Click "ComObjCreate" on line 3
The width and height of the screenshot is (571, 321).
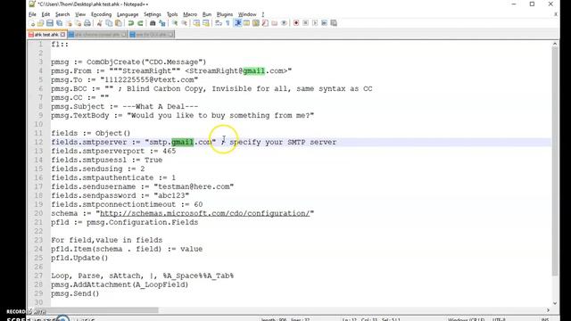click(x=113, y=62)
